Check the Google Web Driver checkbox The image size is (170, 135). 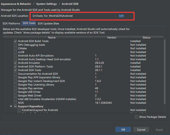tap(15, 96)
